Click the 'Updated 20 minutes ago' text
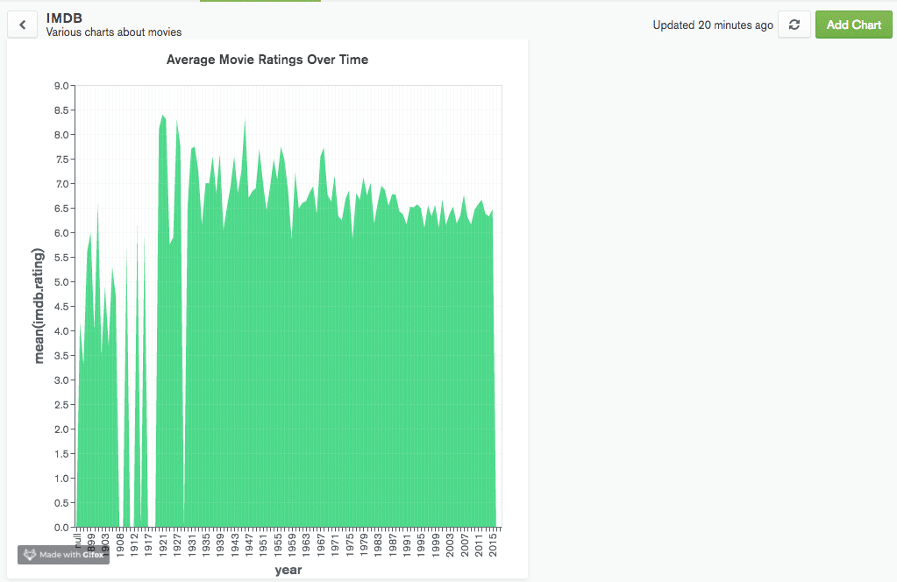The image size is (897, 582). (713, 25)
